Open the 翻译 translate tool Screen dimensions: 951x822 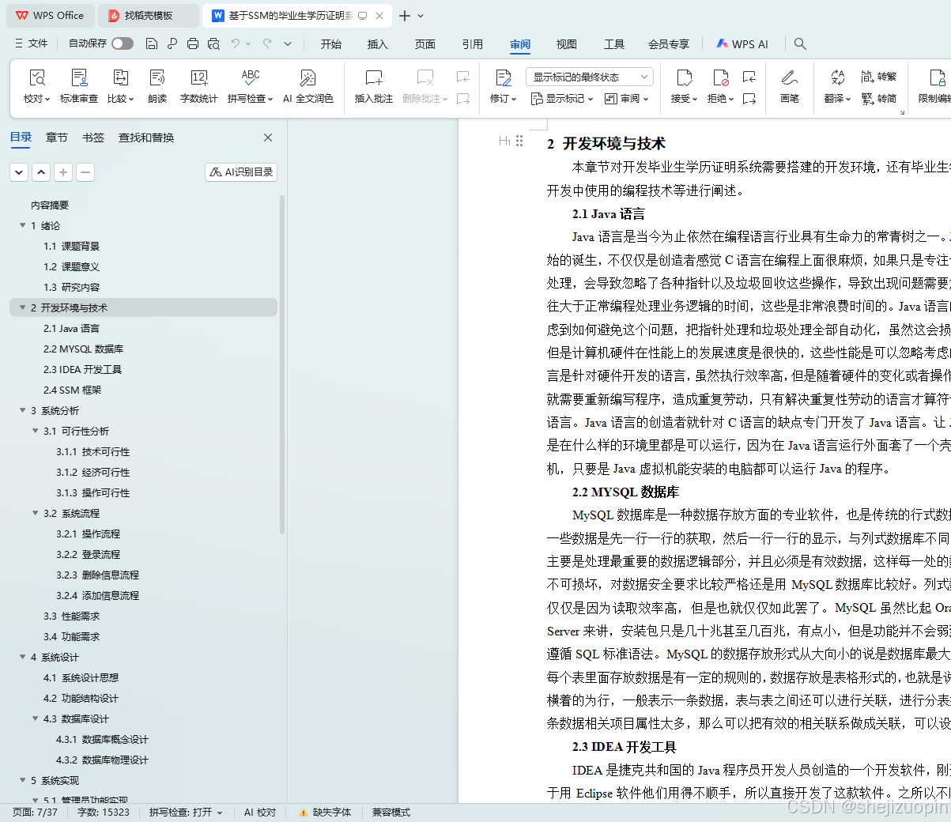(836, 87)
